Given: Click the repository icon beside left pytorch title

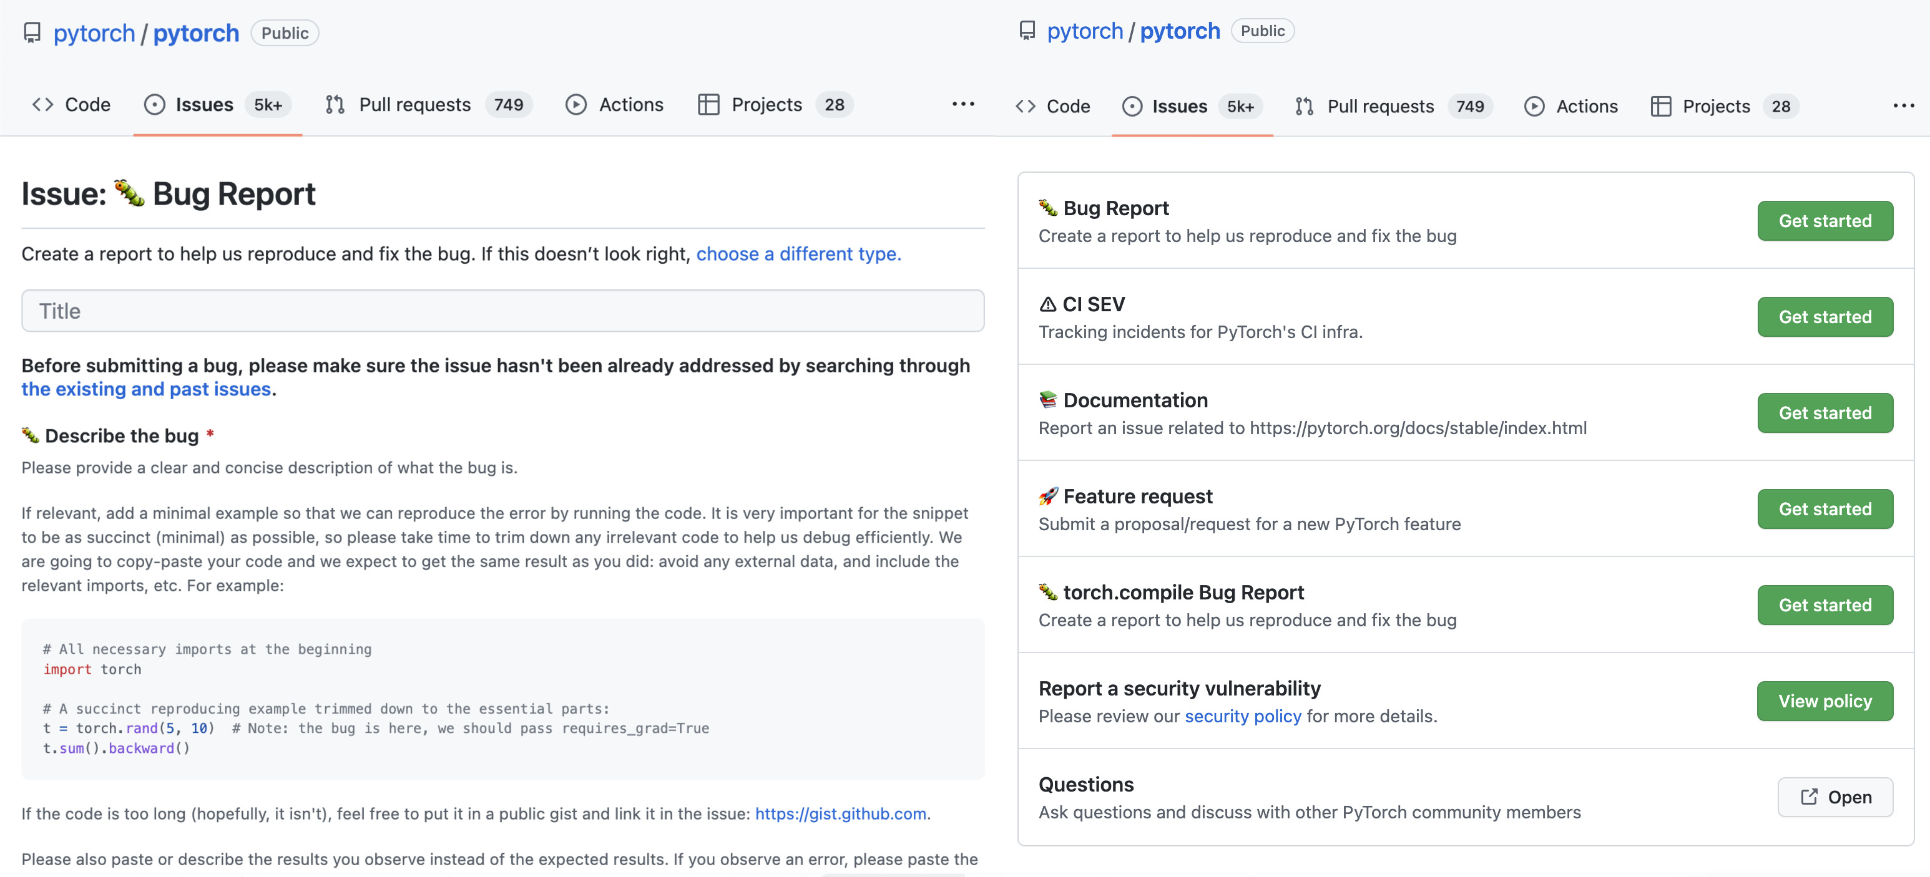Looking at the screenshot, I should point(31,33).
